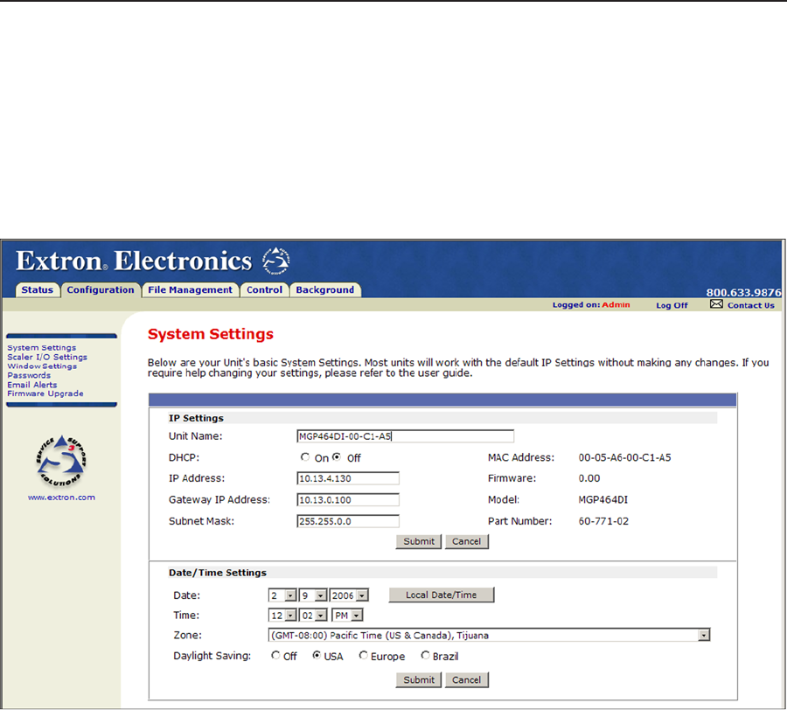
Task: Click the Service Support Solutions sidebar logo
Action: tap(61, 461)
